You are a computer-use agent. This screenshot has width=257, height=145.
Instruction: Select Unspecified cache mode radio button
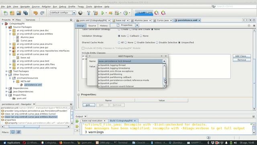pyautogui.click(x=179, y=42)
